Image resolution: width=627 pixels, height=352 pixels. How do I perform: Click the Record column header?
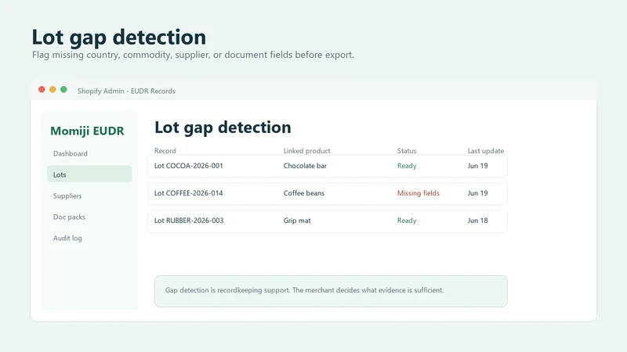(165, 151)
